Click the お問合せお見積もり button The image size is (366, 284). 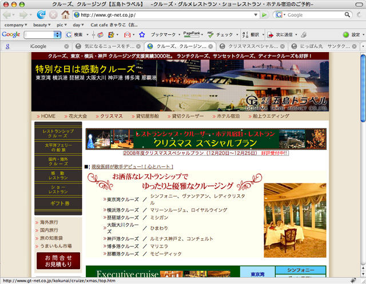click(58, 261)
